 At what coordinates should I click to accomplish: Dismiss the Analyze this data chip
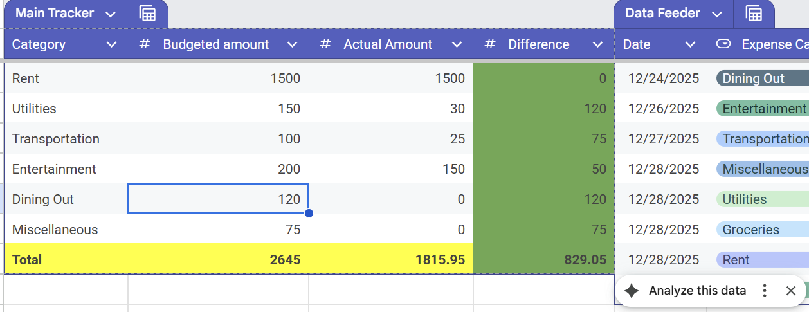point(791,291)
